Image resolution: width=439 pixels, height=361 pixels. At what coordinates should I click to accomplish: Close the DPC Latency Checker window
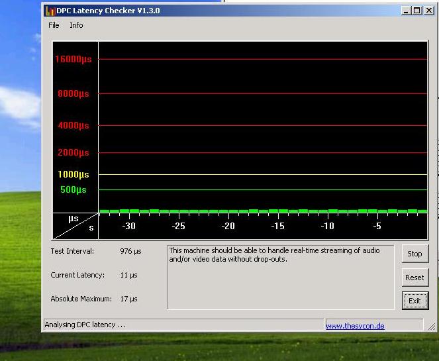428,11
